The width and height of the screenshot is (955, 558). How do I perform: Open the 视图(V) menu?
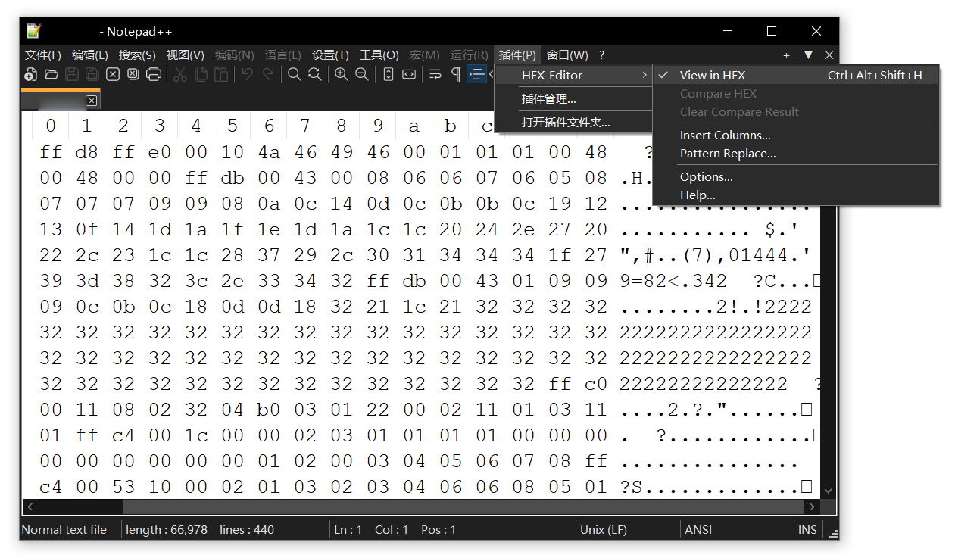coord(185,55)
